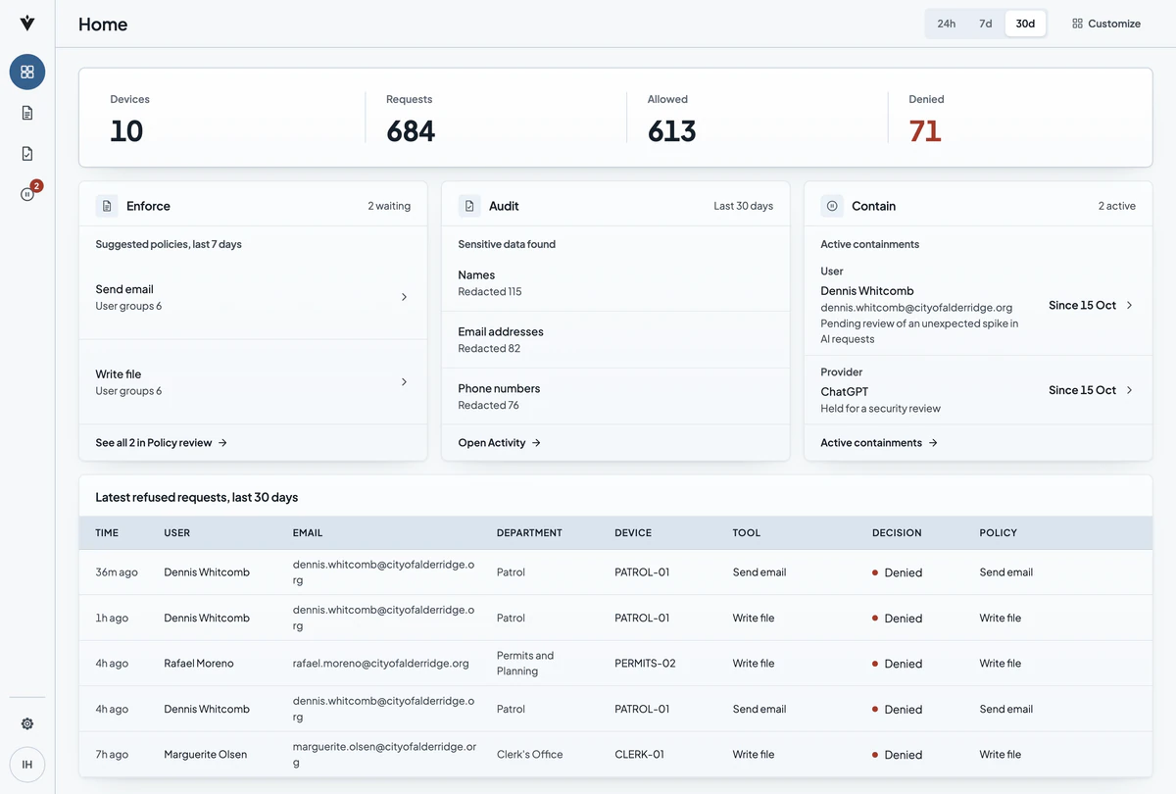This screenshot has height=794, width=1176.
Task: Click the 36m ago refused request row
Action: pyautogui.click(x=615, y=572)
